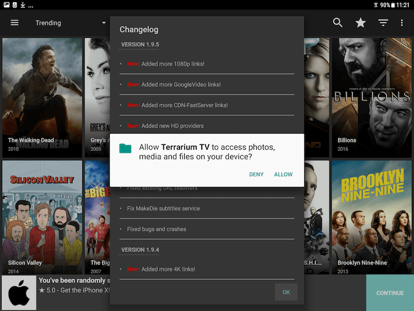
Task: Click the 'Get the iPhone X!' ad text
Action: (x=85, y=290)
